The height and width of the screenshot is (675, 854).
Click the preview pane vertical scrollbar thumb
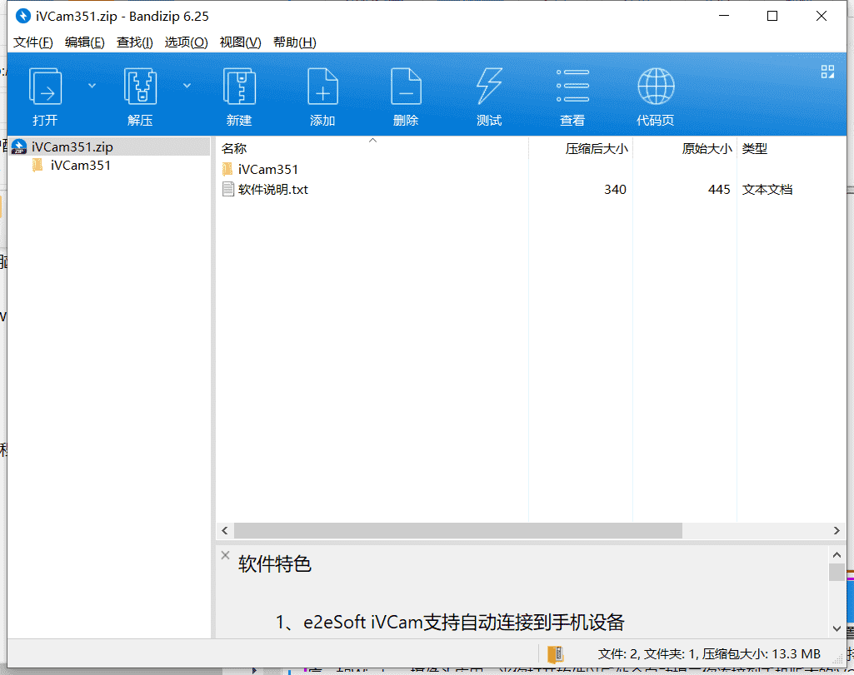click(837, 572)
